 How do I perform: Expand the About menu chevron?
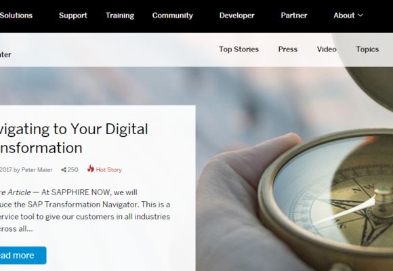[x=360, y=16]
